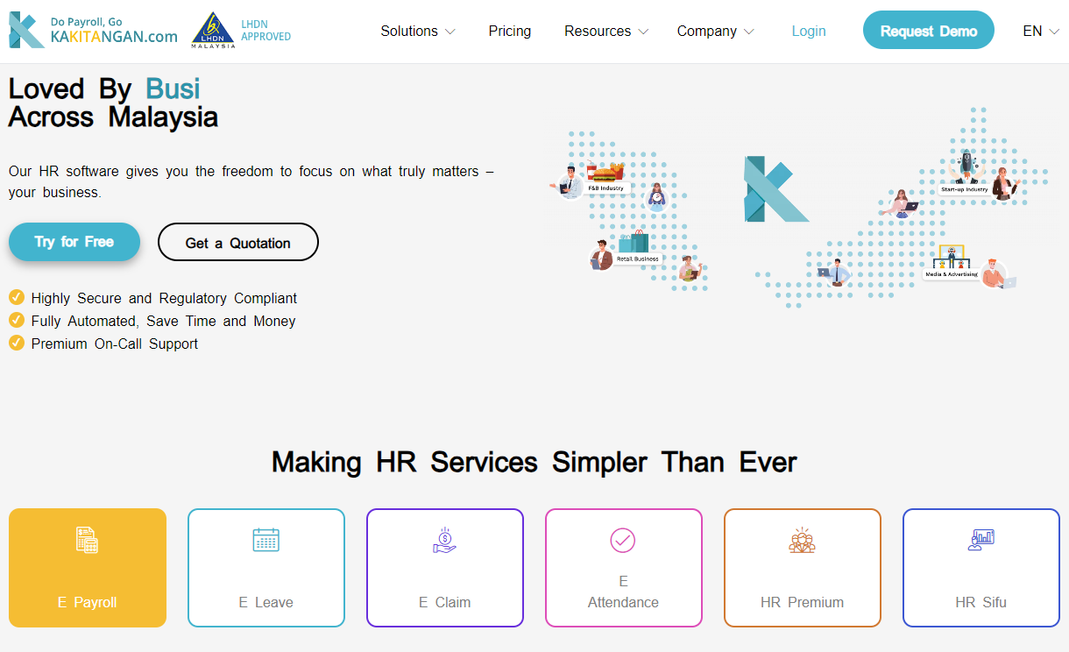Click the 'Our HR software gives you' paragraph
Image resolution: width=1069 pixels, height=652 pixels.
pyautogui.click(x=251, y=181)
